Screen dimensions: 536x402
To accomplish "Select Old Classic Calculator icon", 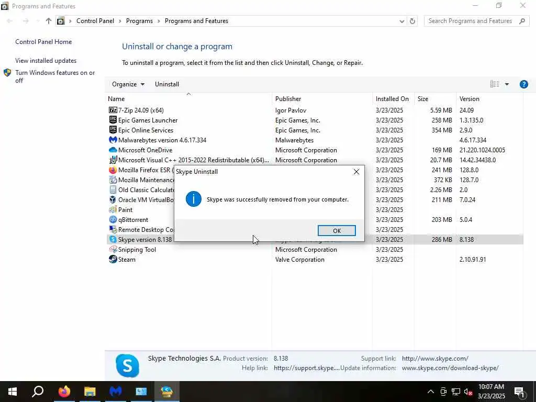I will (113, 189).
